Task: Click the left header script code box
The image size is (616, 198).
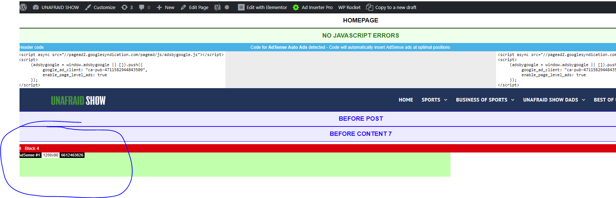Action: (x=122, y=70)
